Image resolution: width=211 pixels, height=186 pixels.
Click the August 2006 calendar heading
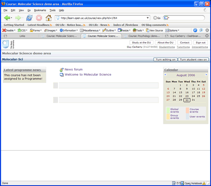185,75
